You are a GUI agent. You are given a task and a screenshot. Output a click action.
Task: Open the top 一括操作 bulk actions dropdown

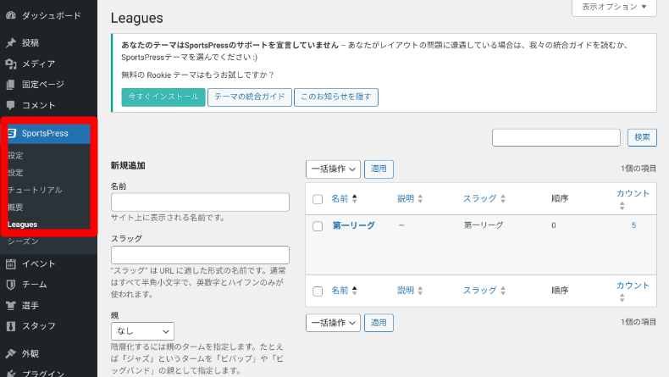pyautogui.click(x=333, y=169)
